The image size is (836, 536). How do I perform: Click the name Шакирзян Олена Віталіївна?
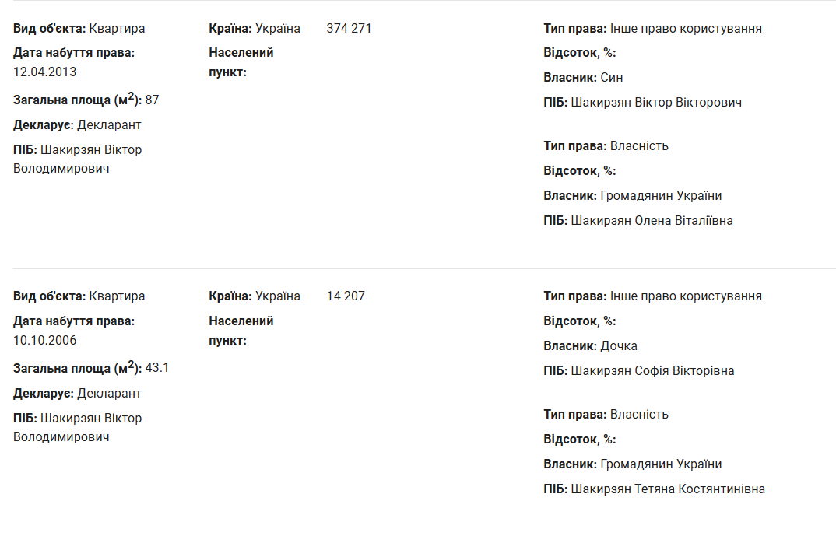coord(652,221)
